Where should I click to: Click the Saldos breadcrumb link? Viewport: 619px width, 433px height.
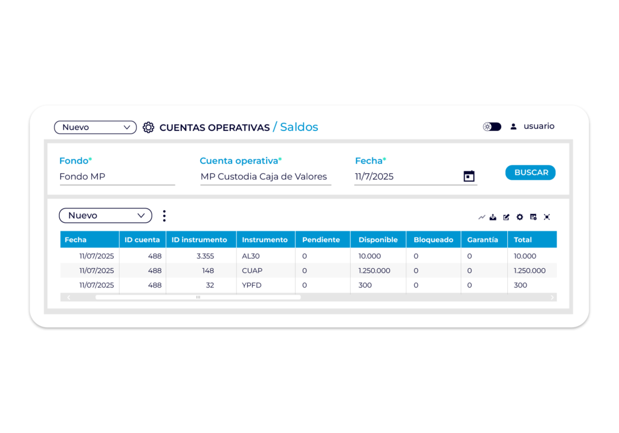click(299, 127)
